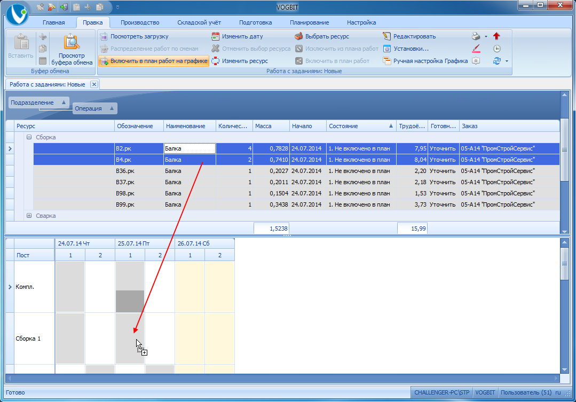Click Изменить дату button

(238, 36)
